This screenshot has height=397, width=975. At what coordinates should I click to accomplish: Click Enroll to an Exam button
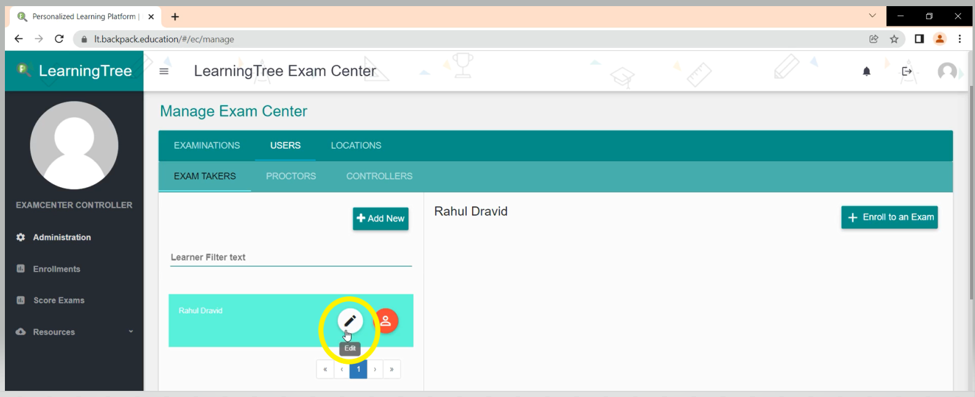click(x=889, y=217)
